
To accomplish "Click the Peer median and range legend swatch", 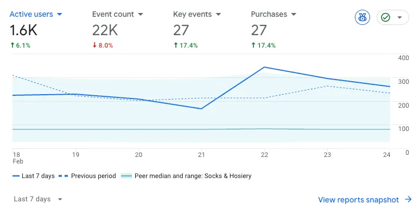I will [126, 176].
